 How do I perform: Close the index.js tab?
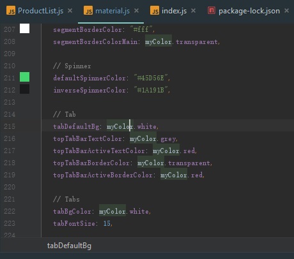(x=193, y=11)
